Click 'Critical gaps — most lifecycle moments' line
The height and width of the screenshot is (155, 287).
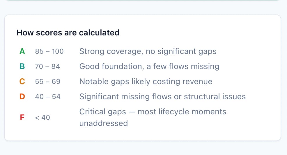point(153,112)
